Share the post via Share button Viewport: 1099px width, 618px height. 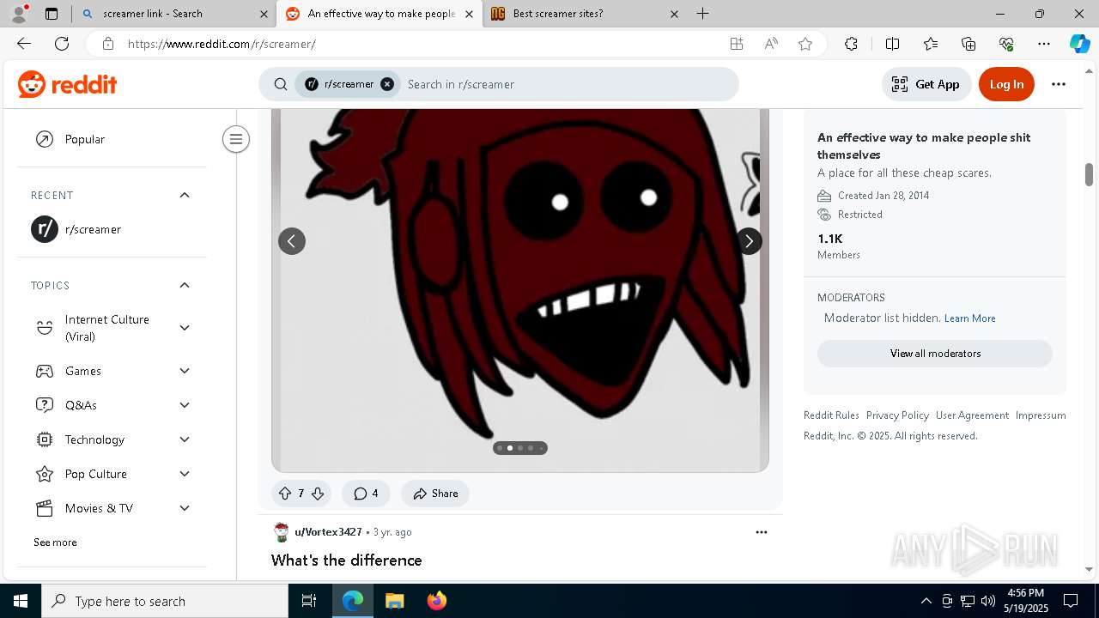[x=435, y=494]
